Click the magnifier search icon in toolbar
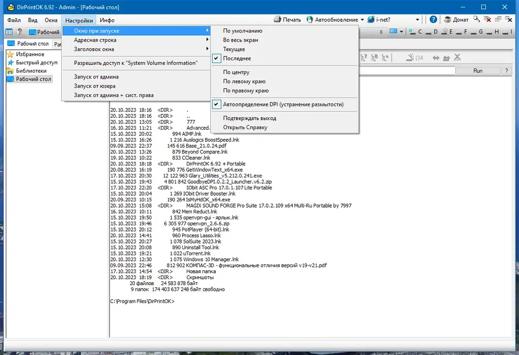The width and height of the screenshot is (519, 355). 476,19
